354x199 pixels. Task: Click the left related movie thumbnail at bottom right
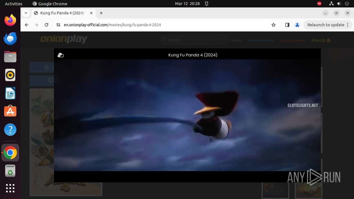275,190
